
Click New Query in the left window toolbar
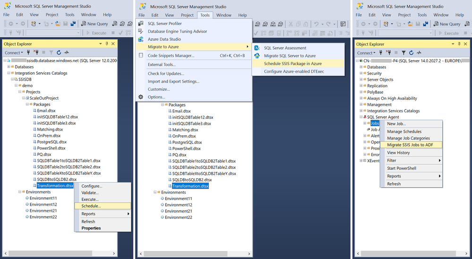(x=94, y=24)
